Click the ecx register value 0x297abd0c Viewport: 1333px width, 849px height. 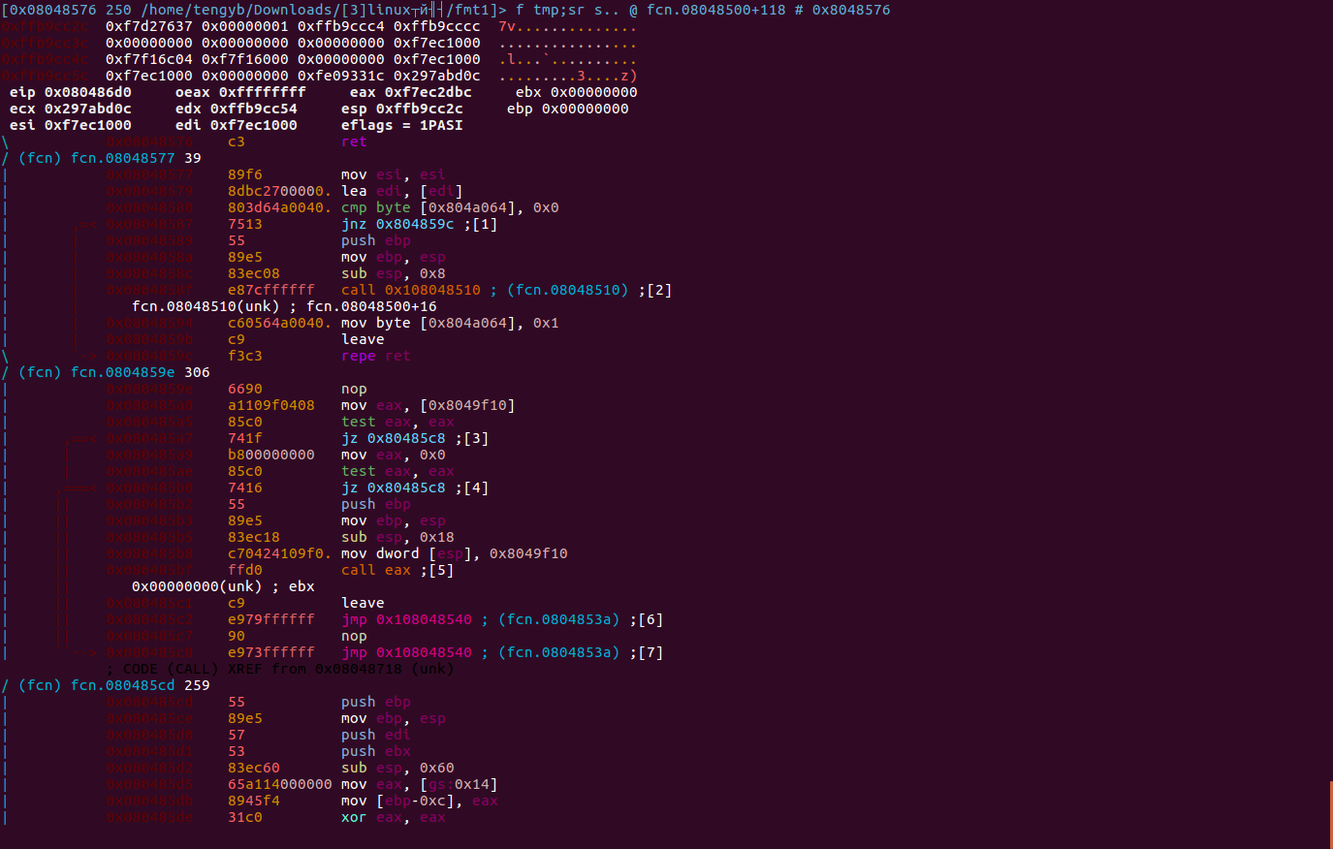point(88,109)
